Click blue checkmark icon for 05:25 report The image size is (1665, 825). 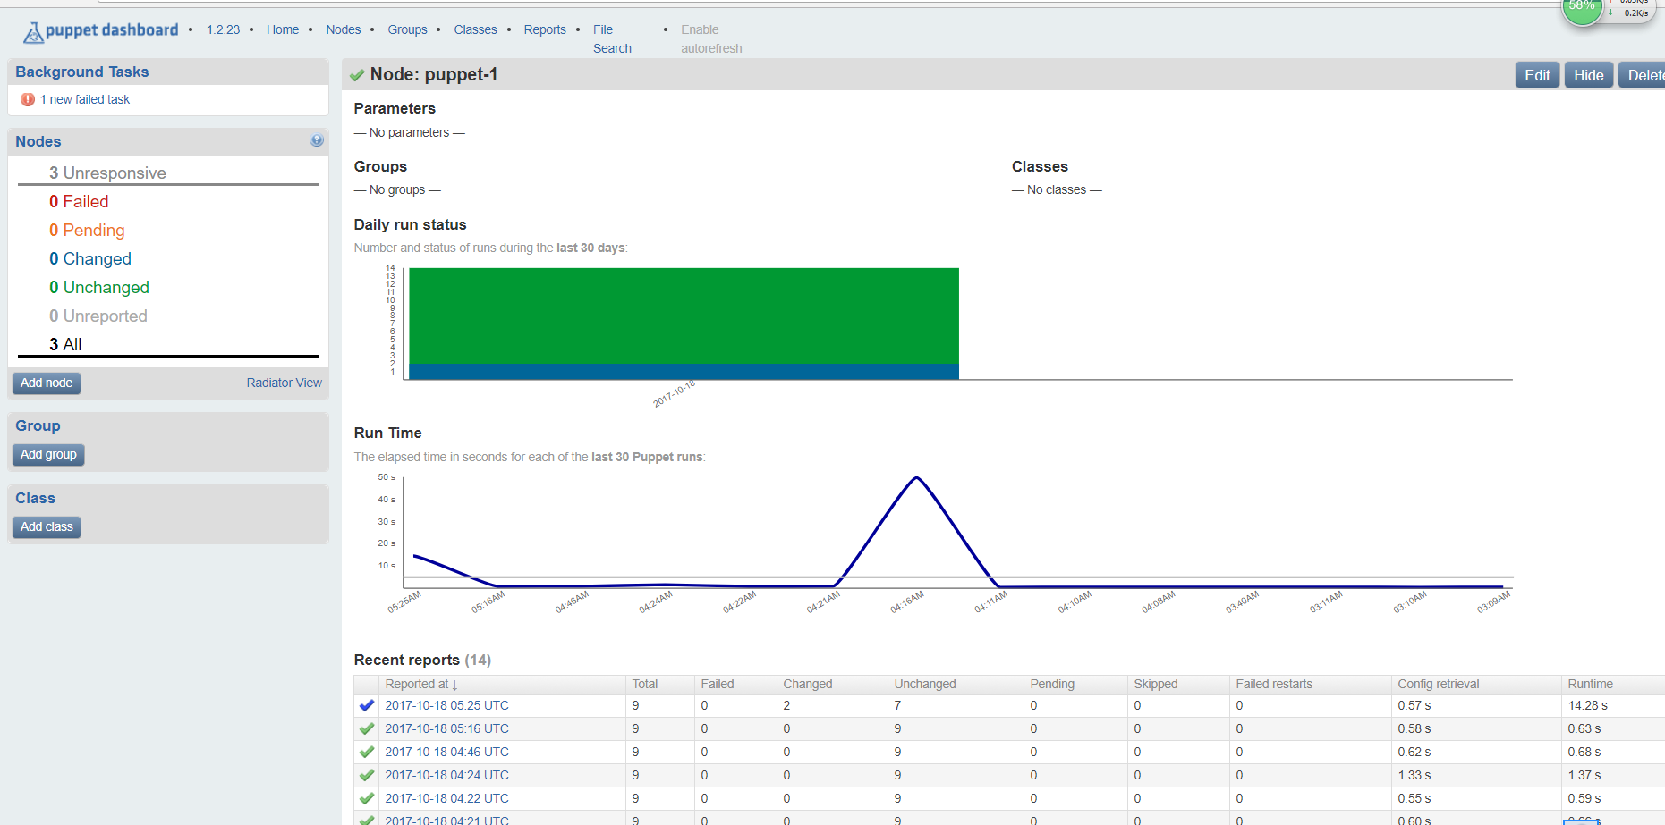click(367, 705)
